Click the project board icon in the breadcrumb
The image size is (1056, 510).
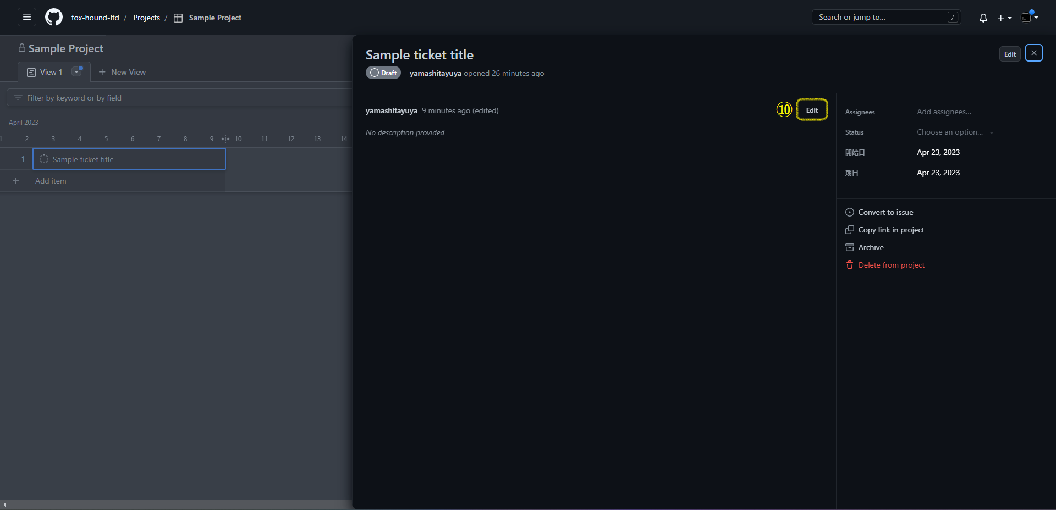pos(178,18)
